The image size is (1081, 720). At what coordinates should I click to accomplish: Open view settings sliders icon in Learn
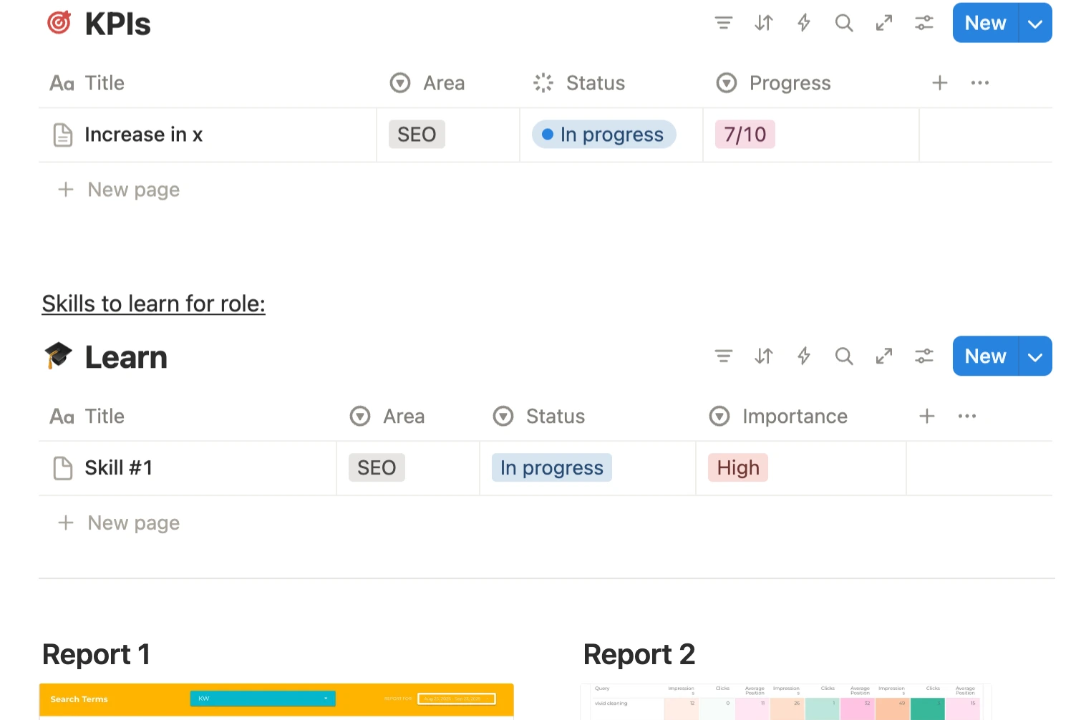[924, 356]
